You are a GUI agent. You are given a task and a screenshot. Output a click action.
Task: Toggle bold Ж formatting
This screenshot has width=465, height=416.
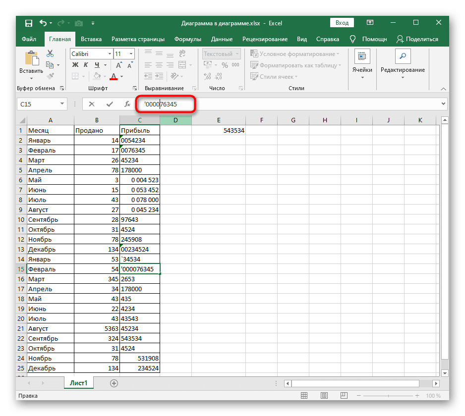(x=75, y=65)
